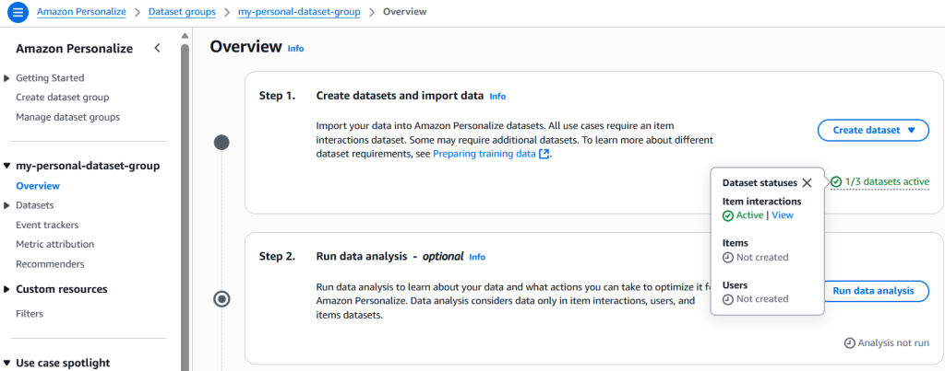Collapse the Use case spotlight section
This screenshot has width=945, height=371.
pyautogui.click(x=6, y=364)
